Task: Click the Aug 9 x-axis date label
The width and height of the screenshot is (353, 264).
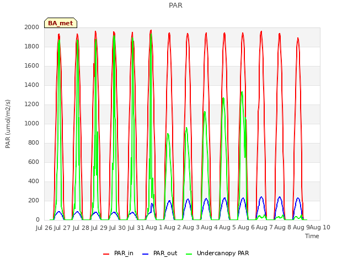Action: pyautogui.click(x=301, y=228)
